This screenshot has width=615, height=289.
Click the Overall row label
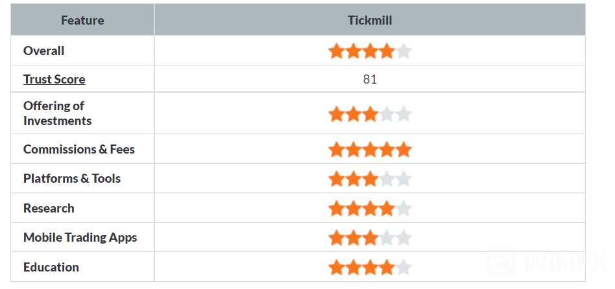44,51
